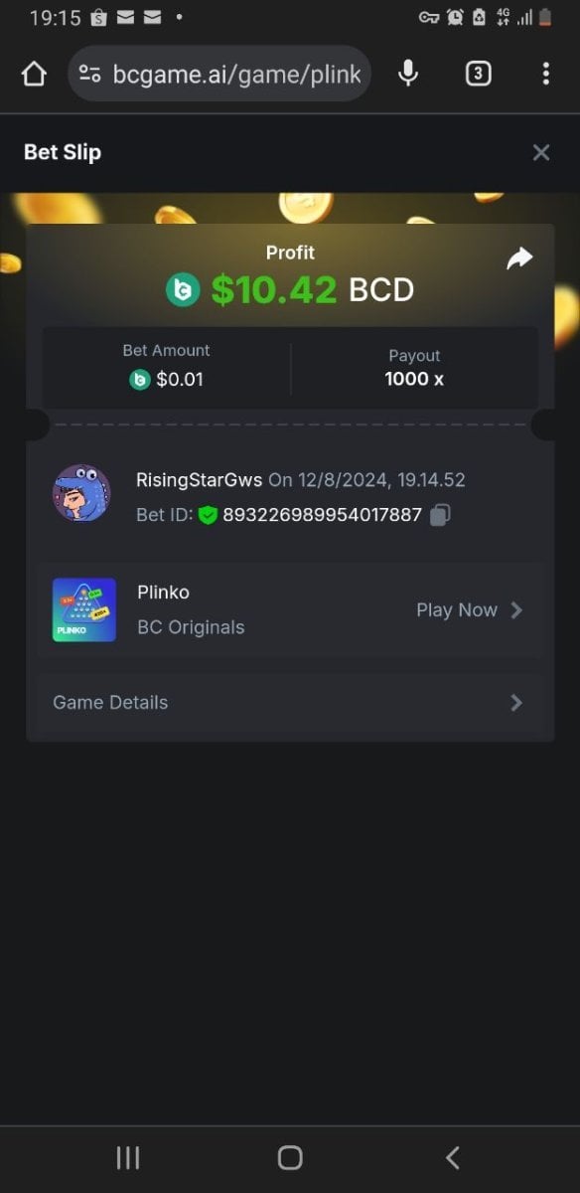This screenshot has height=1193, width=580.
Task: Tap the Plinko game thumbnail
Action: click(x=84, y=609)
